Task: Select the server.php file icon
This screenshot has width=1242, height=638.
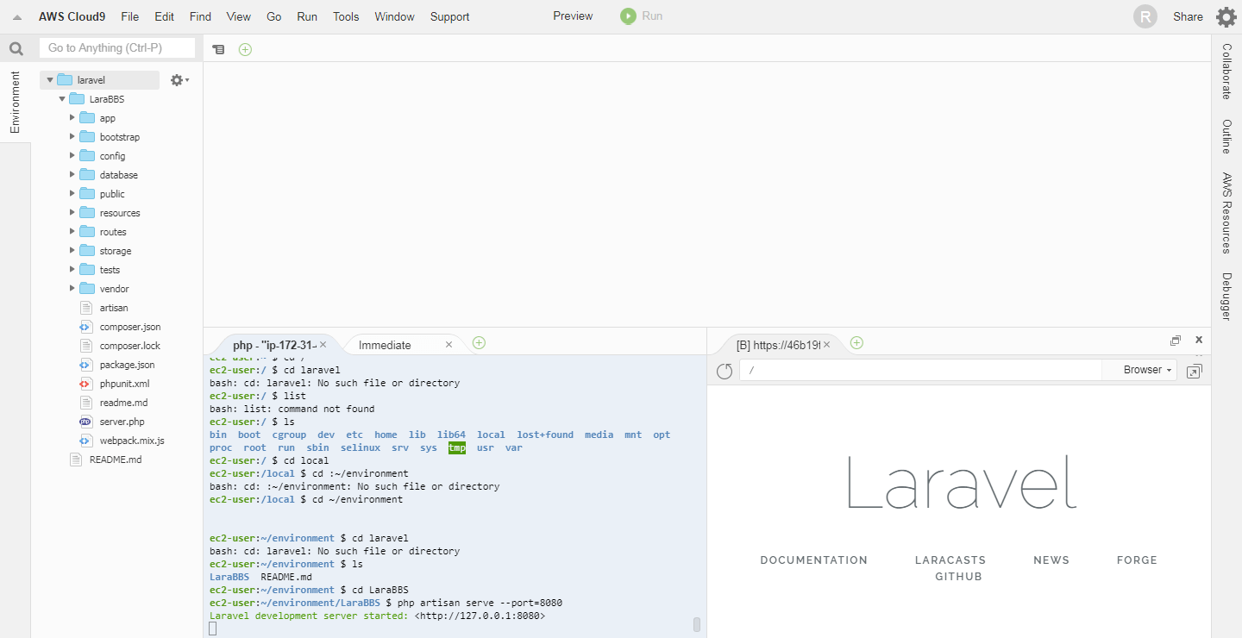Action: coord(85,422)
